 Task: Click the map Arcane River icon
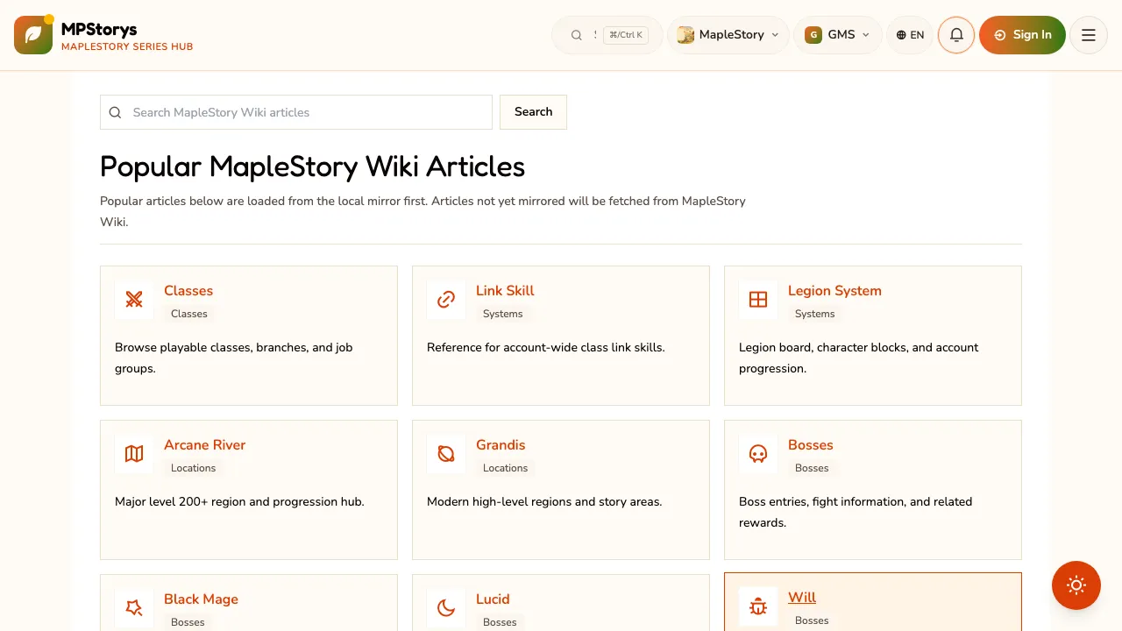[x=134, y=454]
